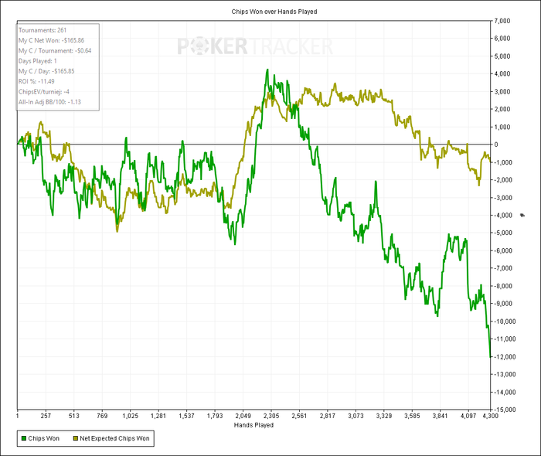Screen dimensions: 541x456
Task: Click the 0 y-axis label
Action: pyautogui.click(x=496, y=145)
